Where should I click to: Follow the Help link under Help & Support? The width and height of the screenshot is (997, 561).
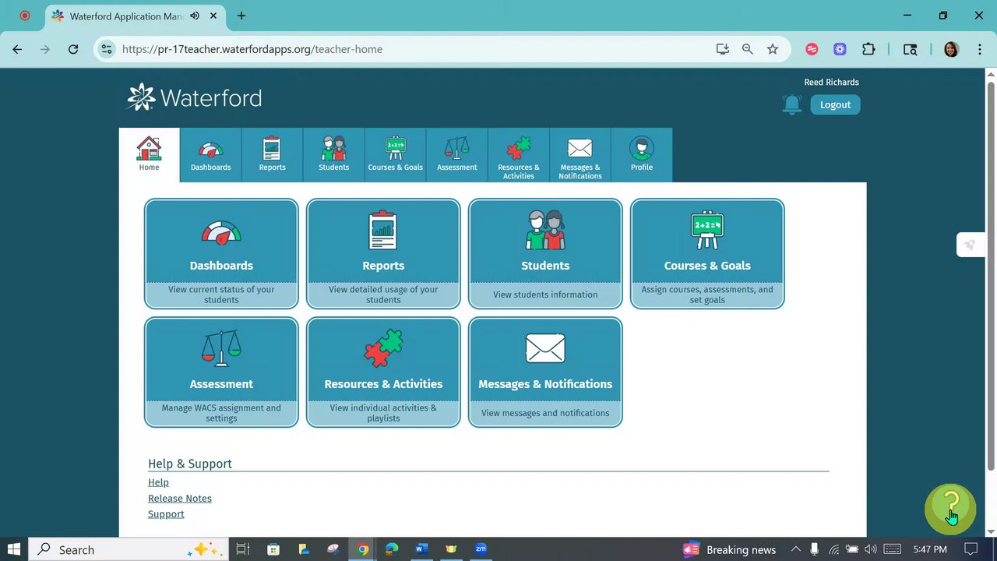pos(158,482)
